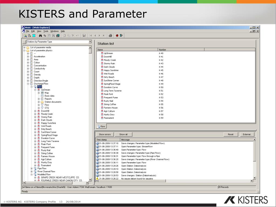Viewport: 276px width, 207px height.
Task: Click the Show errors button
Action: click(x=105, y=134)
